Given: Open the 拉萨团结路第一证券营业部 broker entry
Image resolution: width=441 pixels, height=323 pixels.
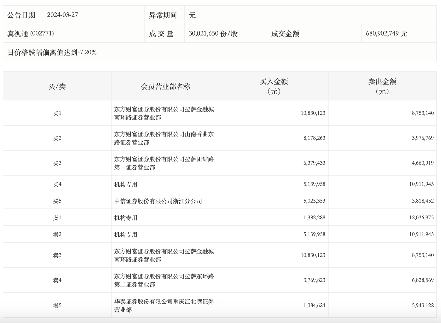Looking at the screenshot, I should pos(164,163).
